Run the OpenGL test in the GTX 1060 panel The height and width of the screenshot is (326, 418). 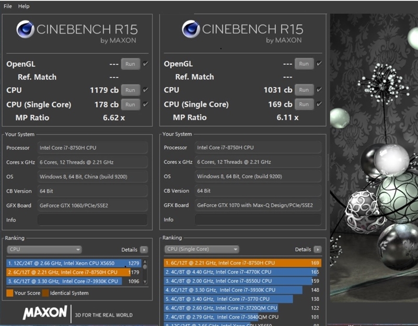(130, 64)
